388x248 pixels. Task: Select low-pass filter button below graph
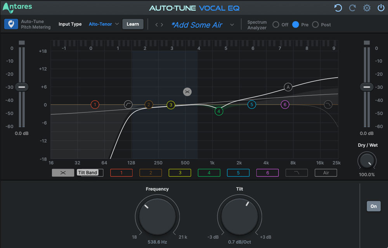click(297, 173)
